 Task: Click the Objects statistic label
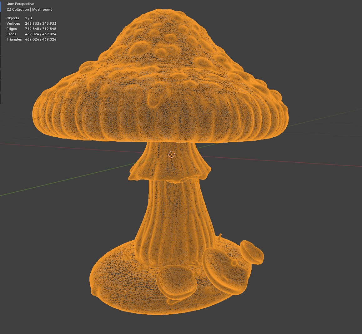pos(13,18)
